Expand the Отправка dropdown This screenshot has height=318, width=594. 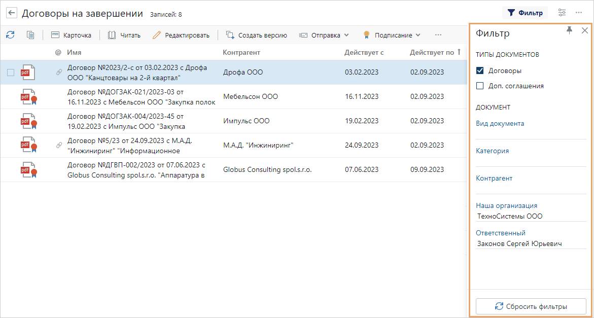click(x=324, y=35)
